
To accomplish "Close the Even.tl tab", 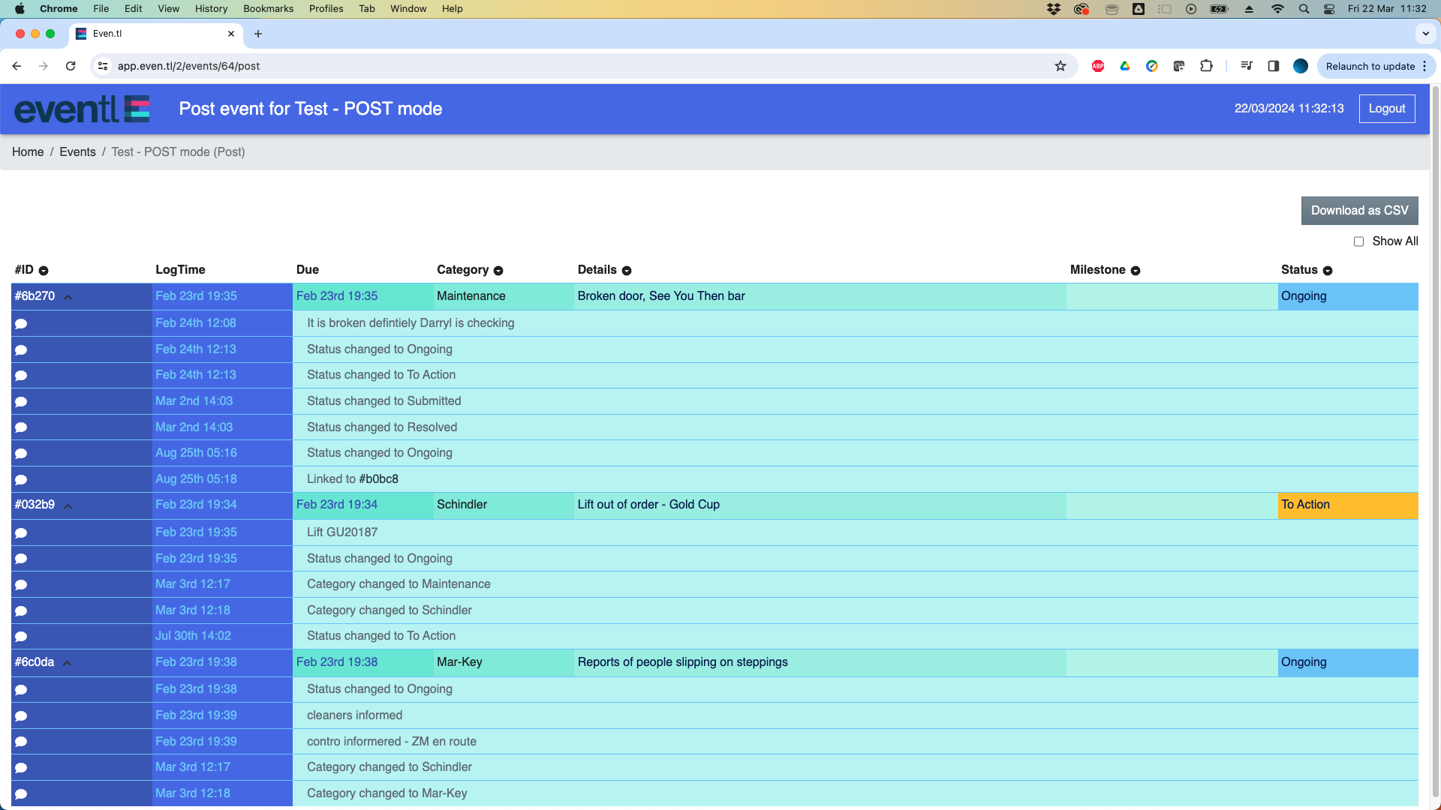I will [x=231, y=34].
